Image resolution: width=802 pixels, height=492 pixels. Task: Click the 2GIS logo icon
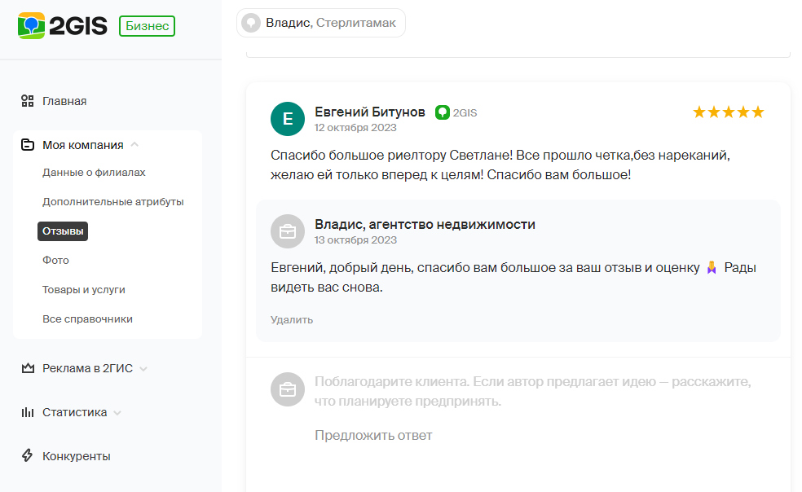(31, 25)
